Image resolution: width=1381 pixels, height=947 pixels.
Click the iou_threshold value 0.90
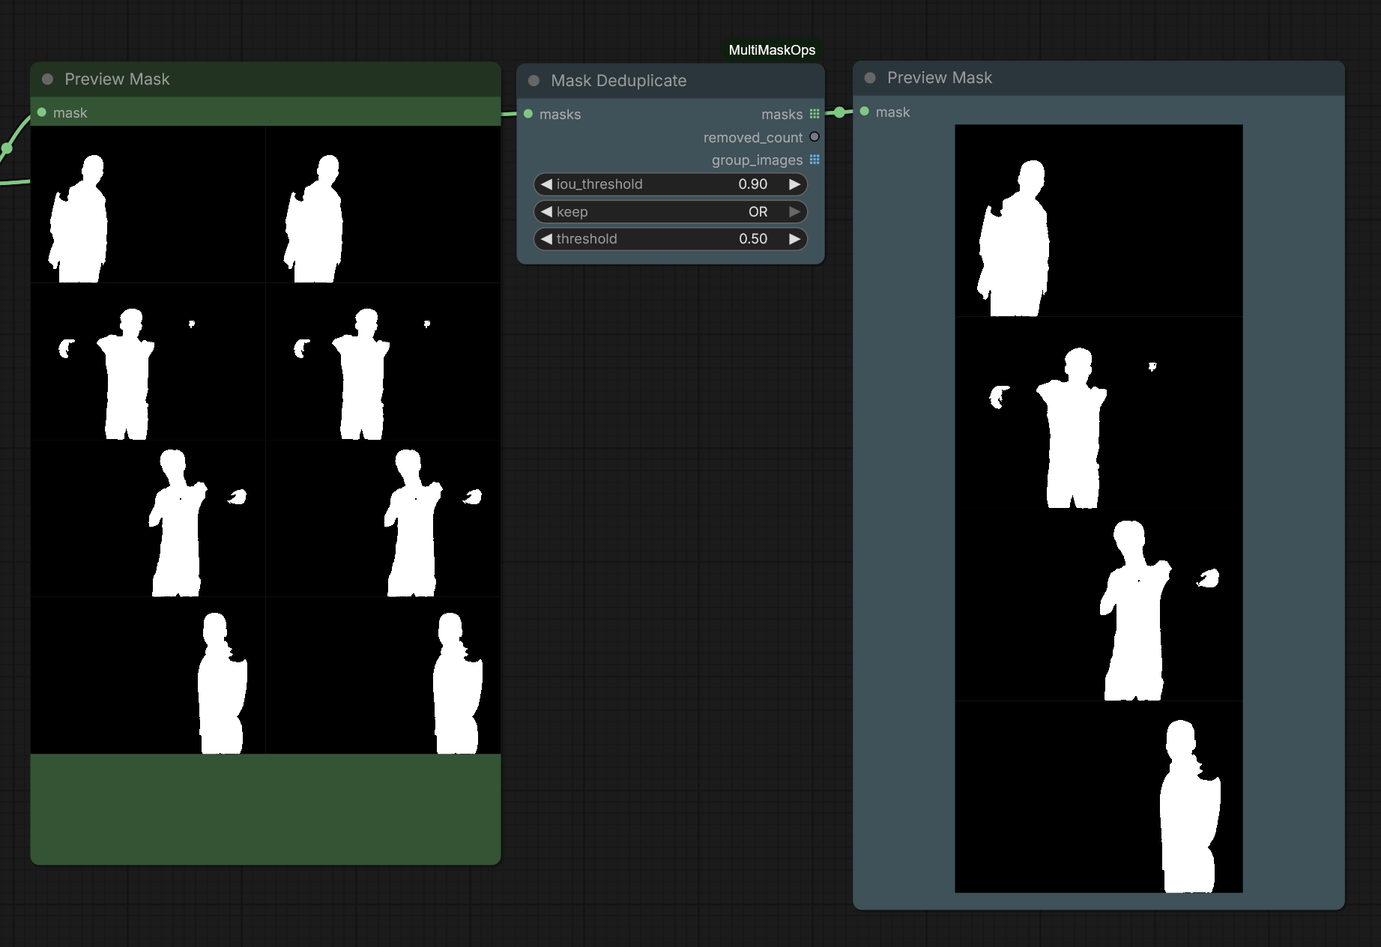753,184
